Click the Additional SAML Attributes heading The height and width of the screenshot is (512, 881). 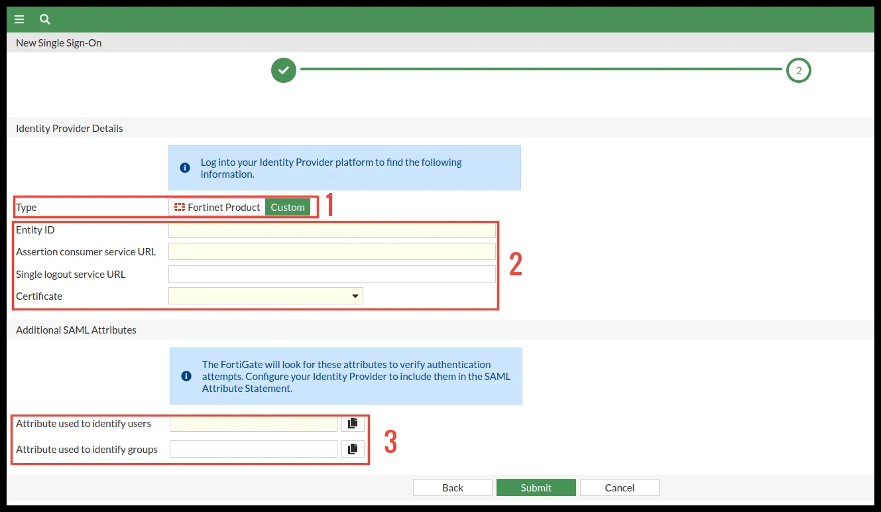76,330
